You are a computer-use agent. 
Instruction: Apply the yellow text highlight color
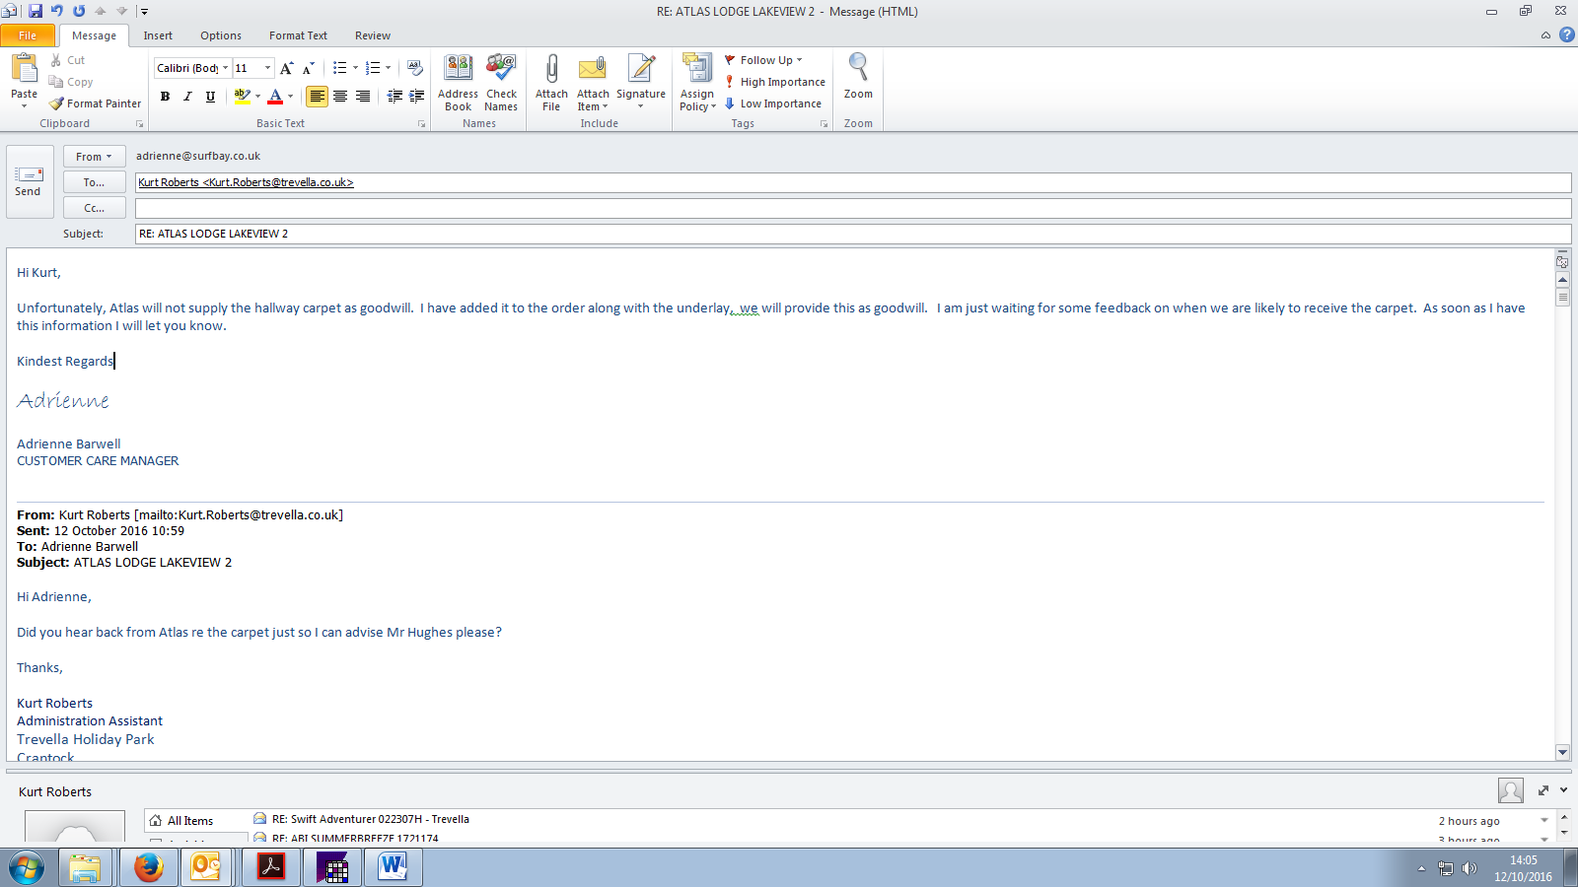[x=241, y=97]
